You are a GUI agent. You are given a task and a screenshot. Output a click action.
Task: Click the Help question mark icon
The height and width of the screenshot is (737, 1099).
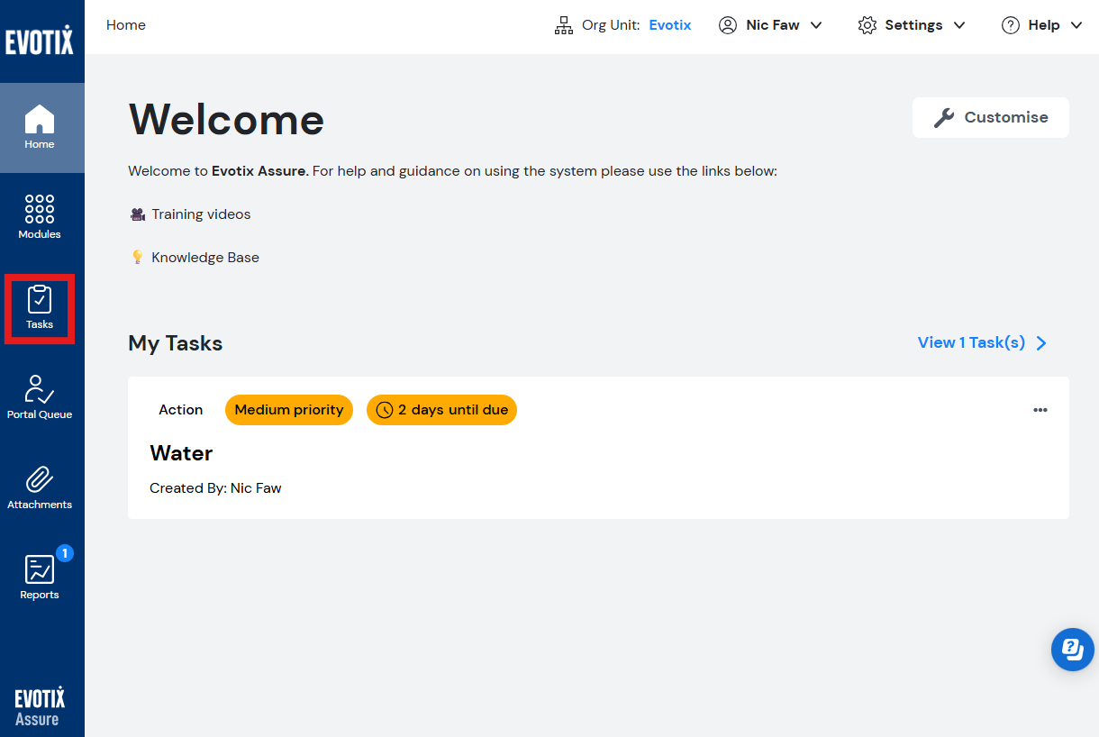[1011, 25]
